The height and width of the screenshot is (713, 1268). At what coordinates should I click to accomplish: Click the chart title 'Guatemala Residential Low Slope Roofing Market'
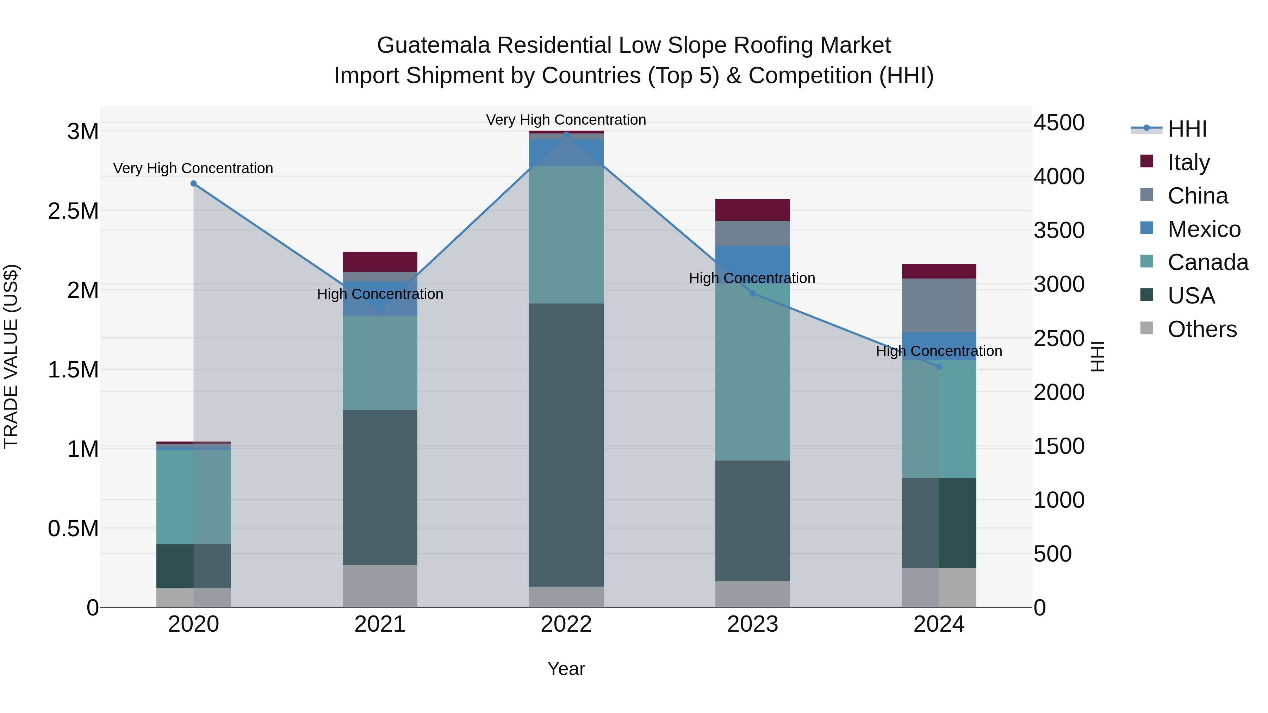coord(634,45)
